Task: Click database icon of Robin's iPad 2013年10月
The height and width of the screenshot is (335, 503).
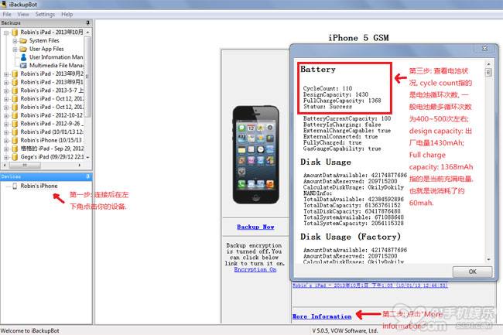Action: [15, 32]
